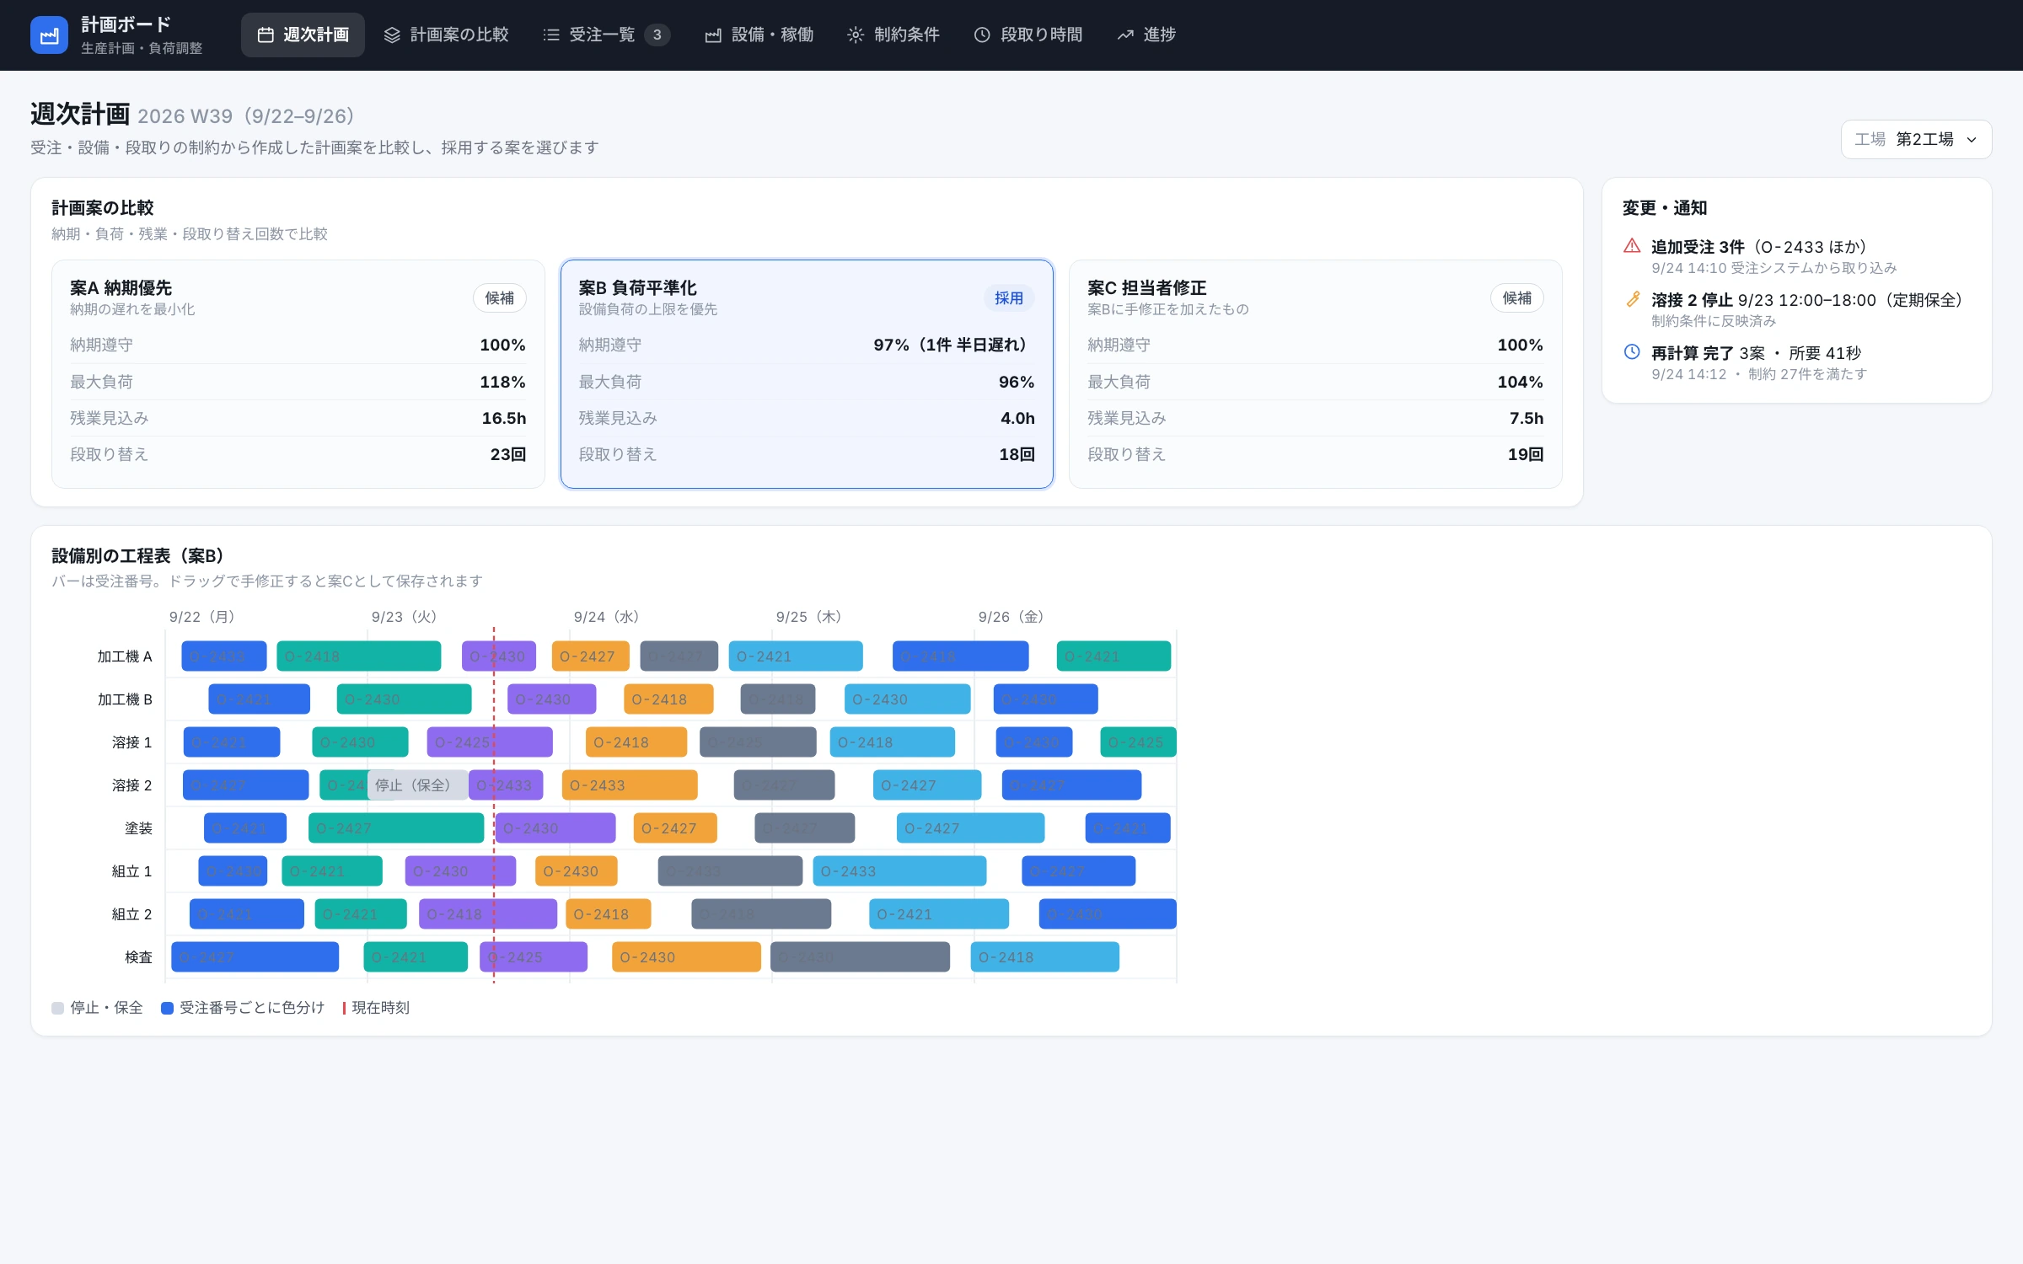Viewport: 2023px width, 1264px height.
Task: Select the light blue O-2418 bar in 検査 row
Action: tap(1045, 957)
